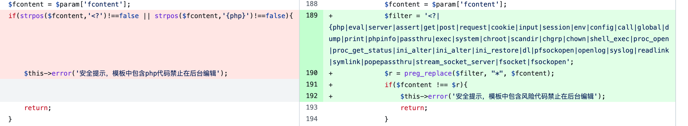Click the filter line starting with ump|print|phpinfo
The width and height of the screenshot is (688, 126).
499,39
